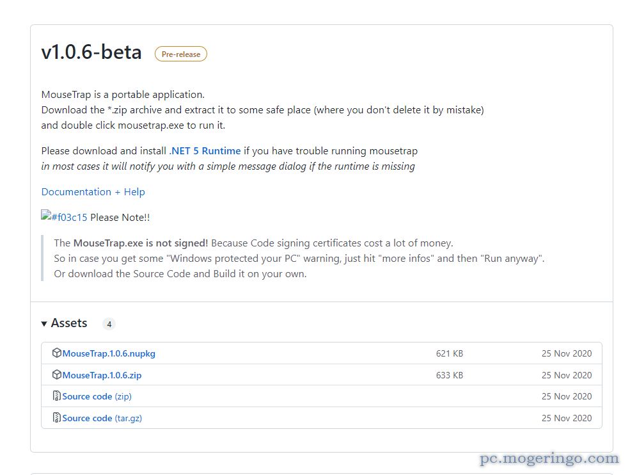Click the 'Download the *.zip archive' line
Image resolution: width=637 pixels, height=475 pixels.
pyautogui.click(x=262, y=110)
